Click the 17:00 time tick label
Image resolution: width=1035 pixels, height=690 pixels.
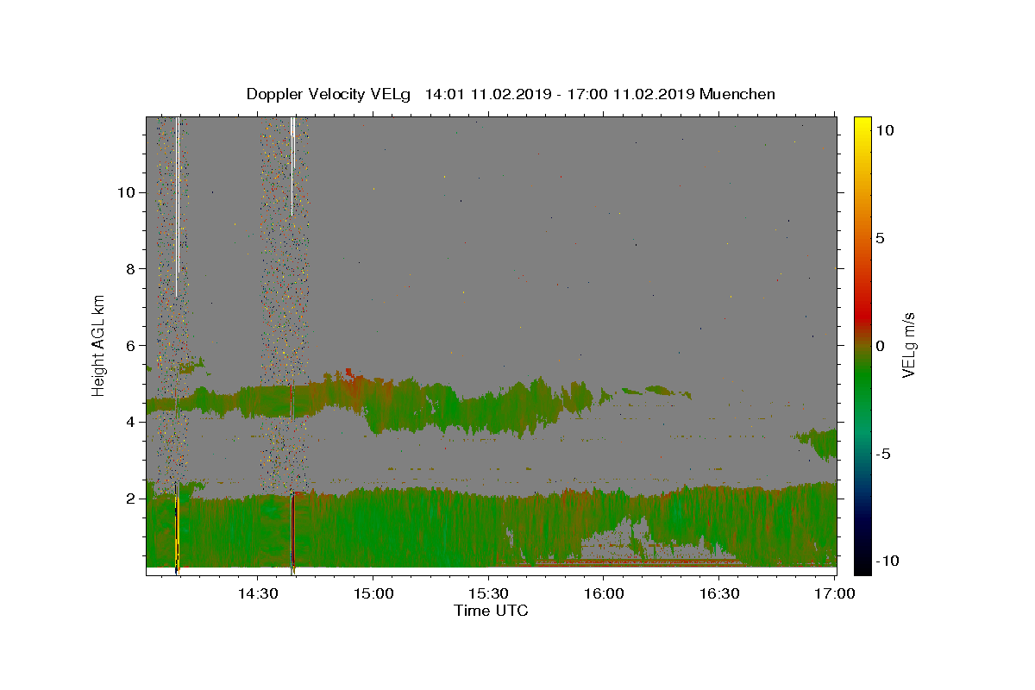tap(835, 593)
